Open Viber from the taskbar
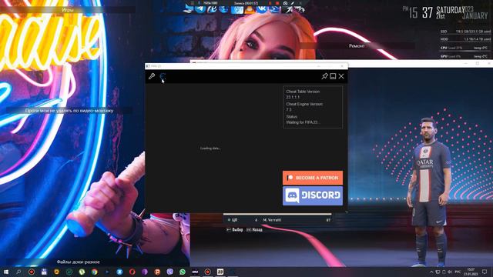The width and height of the screenshot is (493, 277). pyautogui.click(x=169, y=272)
